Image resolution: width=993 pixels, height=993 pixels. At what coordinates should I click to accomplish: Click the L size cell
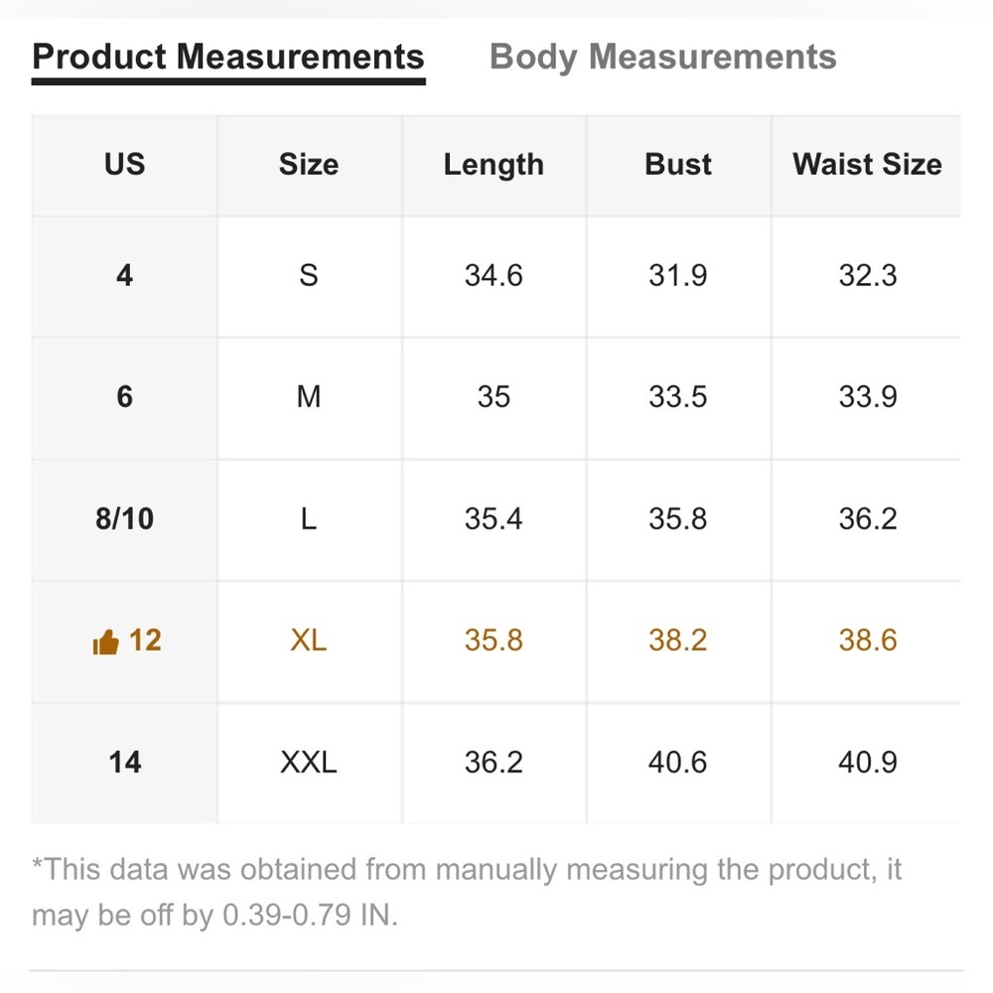tap(309, 519)
